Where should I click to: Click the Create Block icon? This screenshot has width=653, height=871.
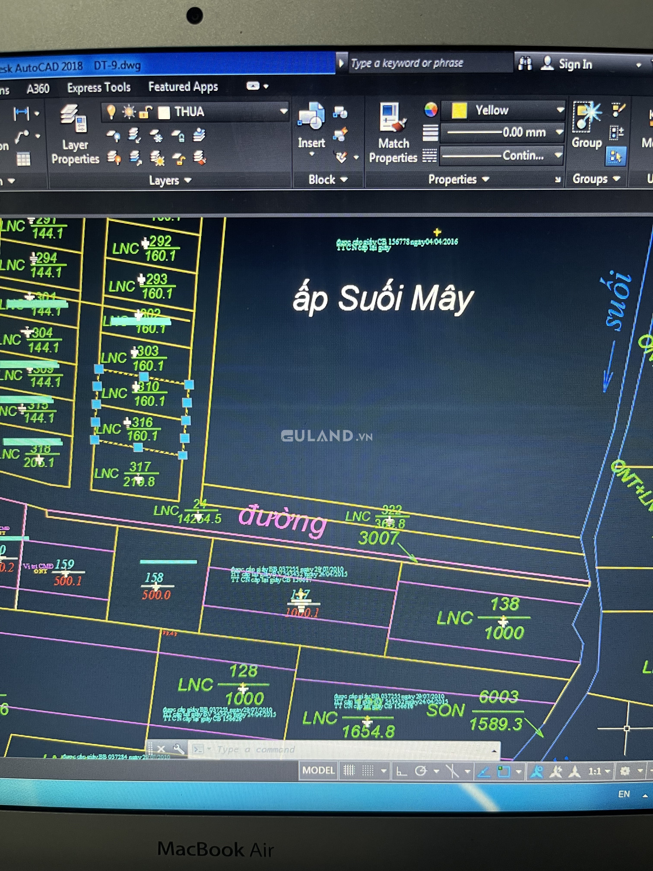340,113
